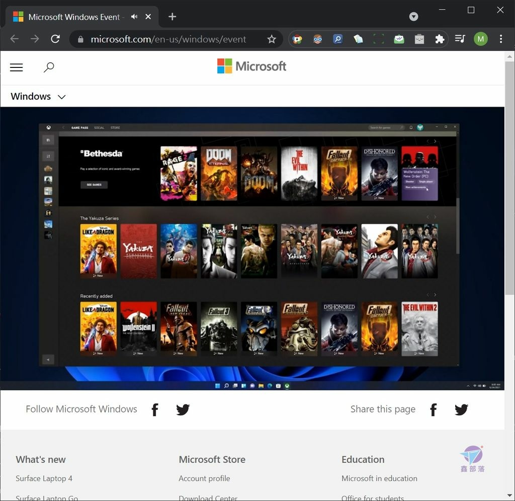The width and height of the screenshot is (515, 501).
Task: View site security info via lock icon
Action: [x=80, y=39]
